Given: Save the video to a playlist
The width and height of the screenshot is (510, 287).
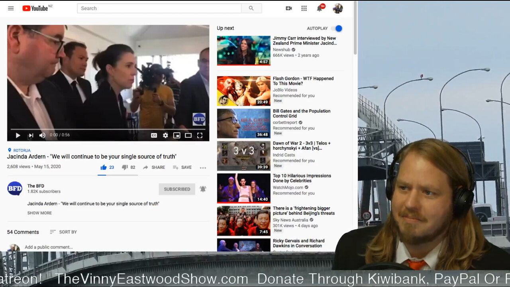Looking at the screenshot, I should coord(182,167).
